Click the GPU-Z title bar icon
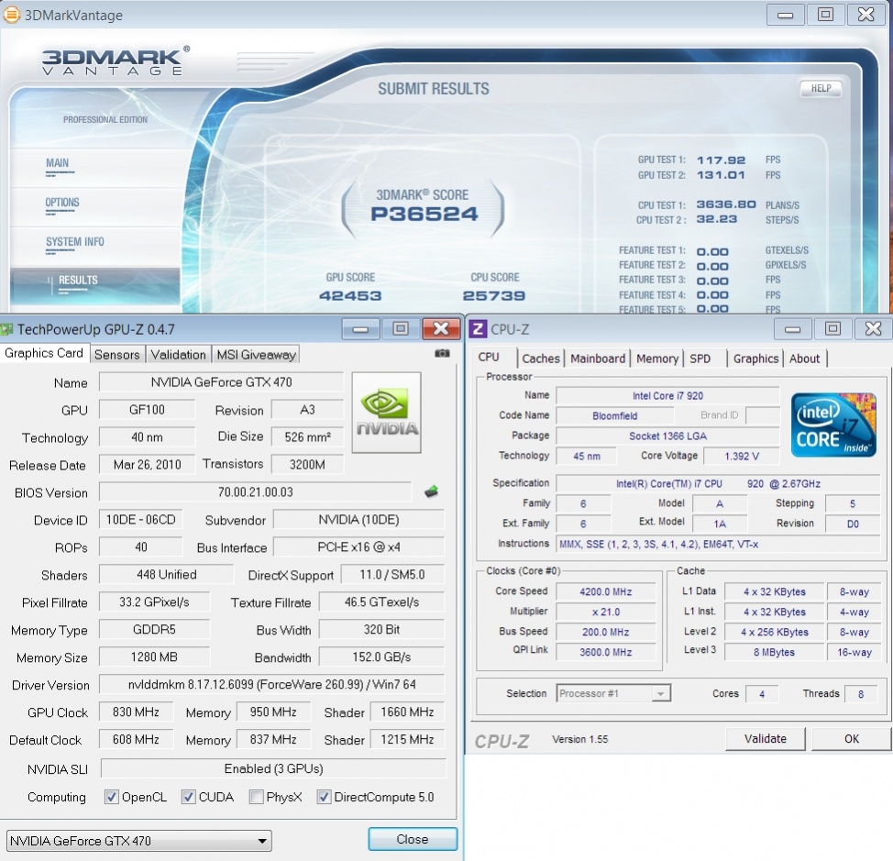893x861 pixels. click(x=6, y=329)
